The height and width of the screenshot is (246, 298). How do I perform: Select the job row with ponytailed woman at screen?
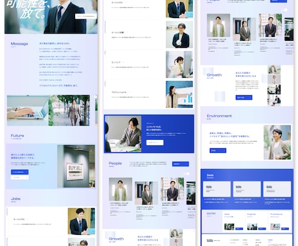tap(148, 64)
